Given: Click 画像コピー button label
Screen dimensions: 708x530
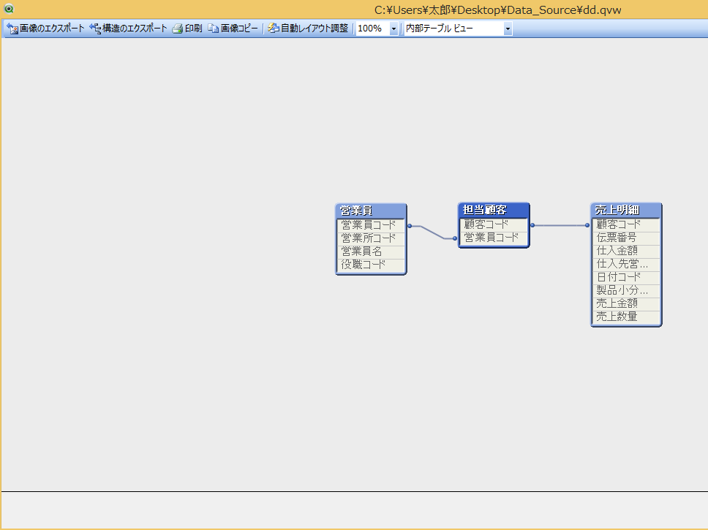Looking at the screenshot, I should 239,29.
